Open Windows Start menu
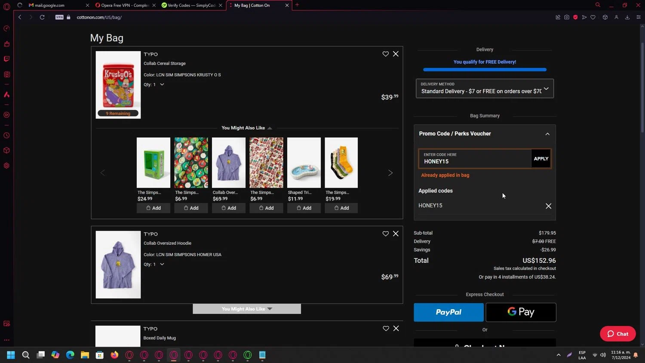Screen dimensions: 645x363 pos(11,355)
